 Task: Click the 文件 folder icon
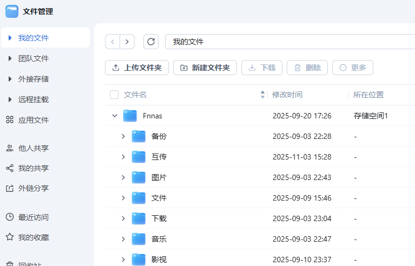tap(139, 198)
